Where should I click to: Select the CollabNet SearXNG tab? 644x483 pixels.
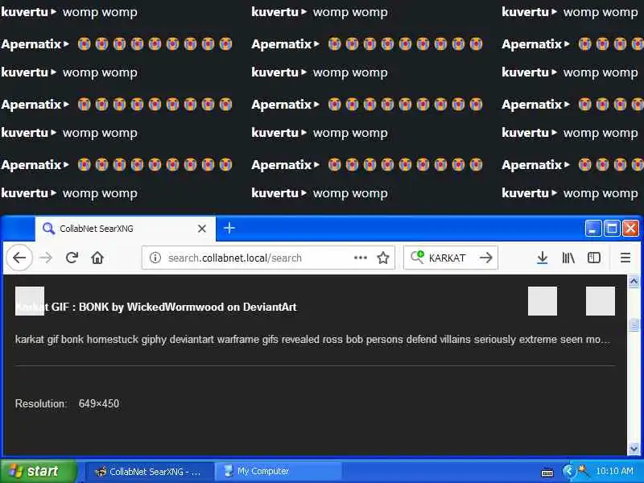tap(126, 229)
